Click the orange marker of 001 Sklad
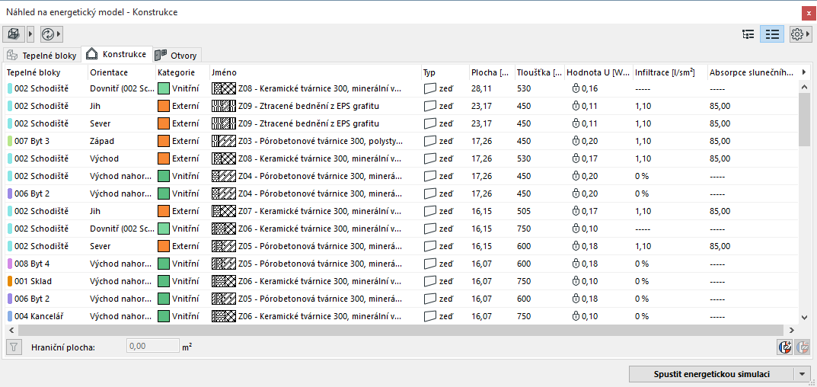The height and width of the screenshot is (387, 817). (x=10, y=281)
